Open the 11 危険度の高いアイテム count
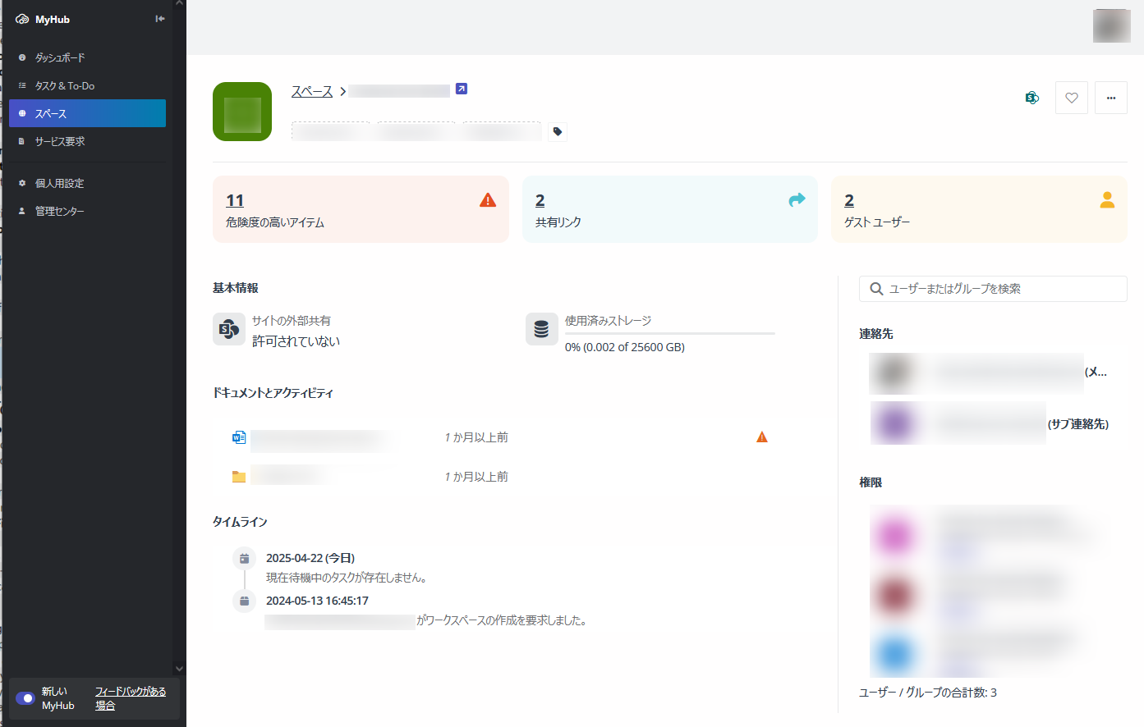 point(235,200)
